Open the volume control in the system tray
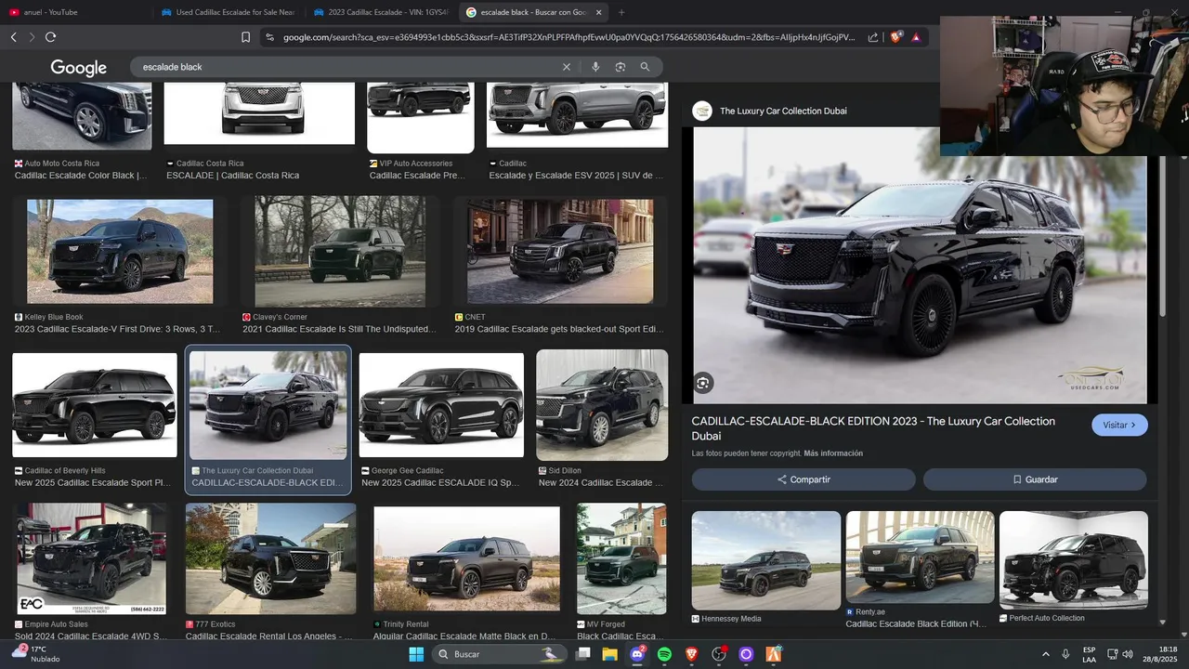The width and height of the screenshot is (1189, 669). (x=1128, y=654)
